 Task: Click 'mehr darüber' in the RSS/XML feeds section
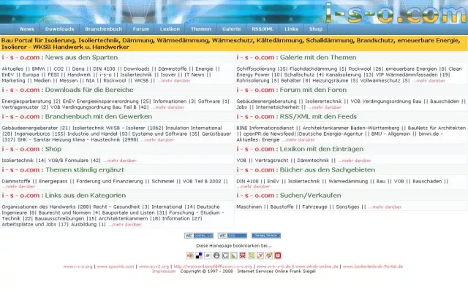click(298, 139)
